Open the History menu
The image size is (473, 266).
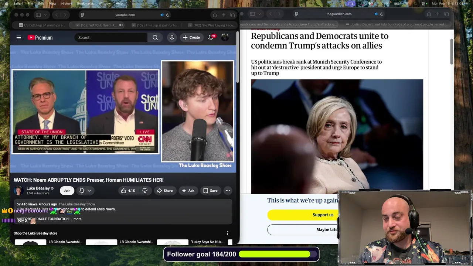[x=67, y=3]
